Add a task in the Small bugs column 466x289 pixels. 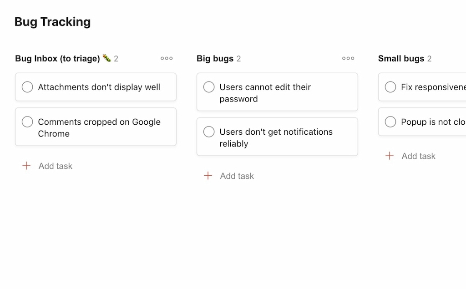tap(418, 156)
